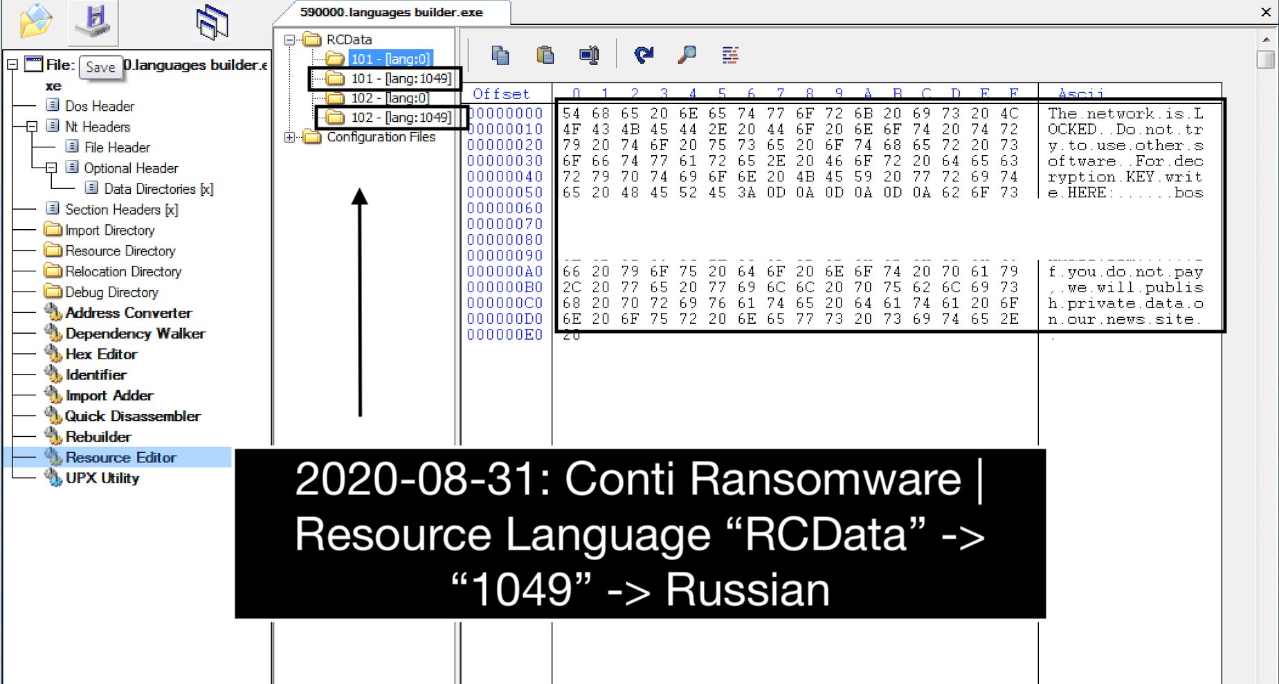
Task: Select the 590000.languages builder.exe tab
Action: pyautogui.click(x=392, y=12)
